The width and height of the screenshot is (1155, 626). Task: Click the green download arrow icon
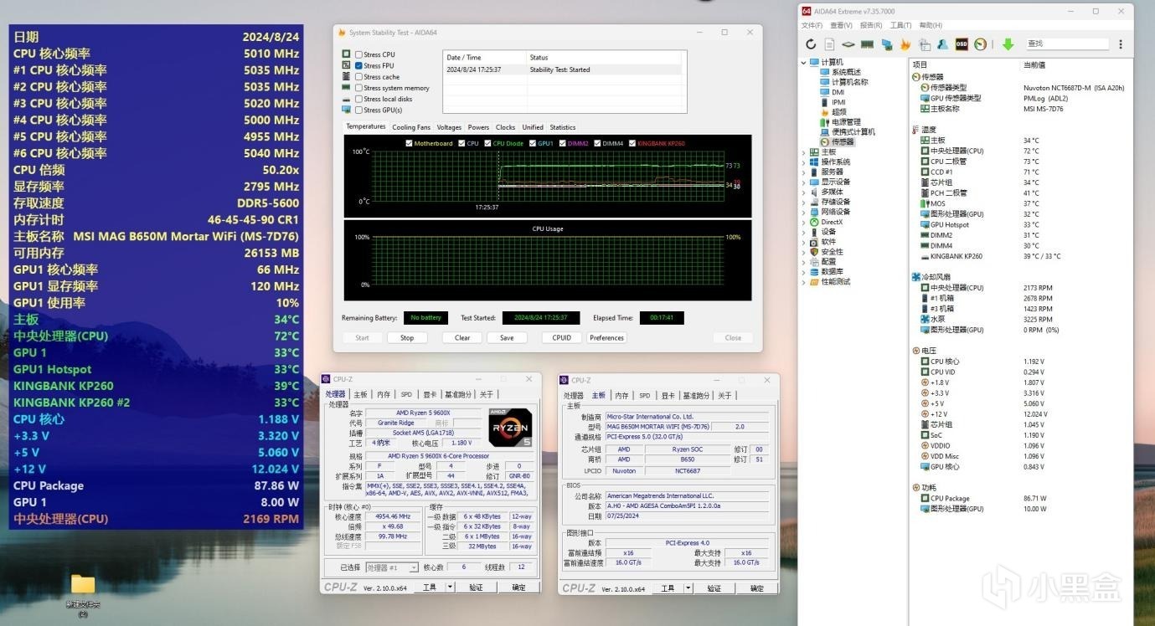pos(1008,44)
